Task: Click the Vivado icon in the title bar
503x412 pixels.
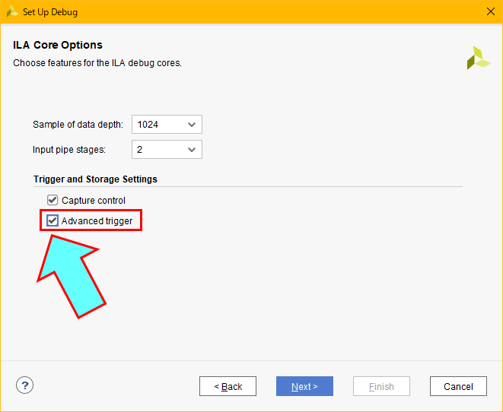Action: coord(12,11)
